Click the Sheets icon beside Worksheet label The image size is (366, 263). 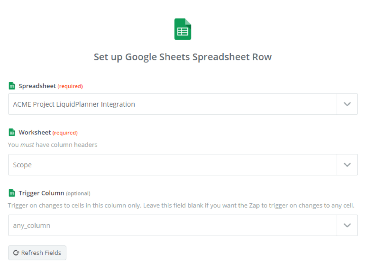pyautogui.click(x=12, y=132)
